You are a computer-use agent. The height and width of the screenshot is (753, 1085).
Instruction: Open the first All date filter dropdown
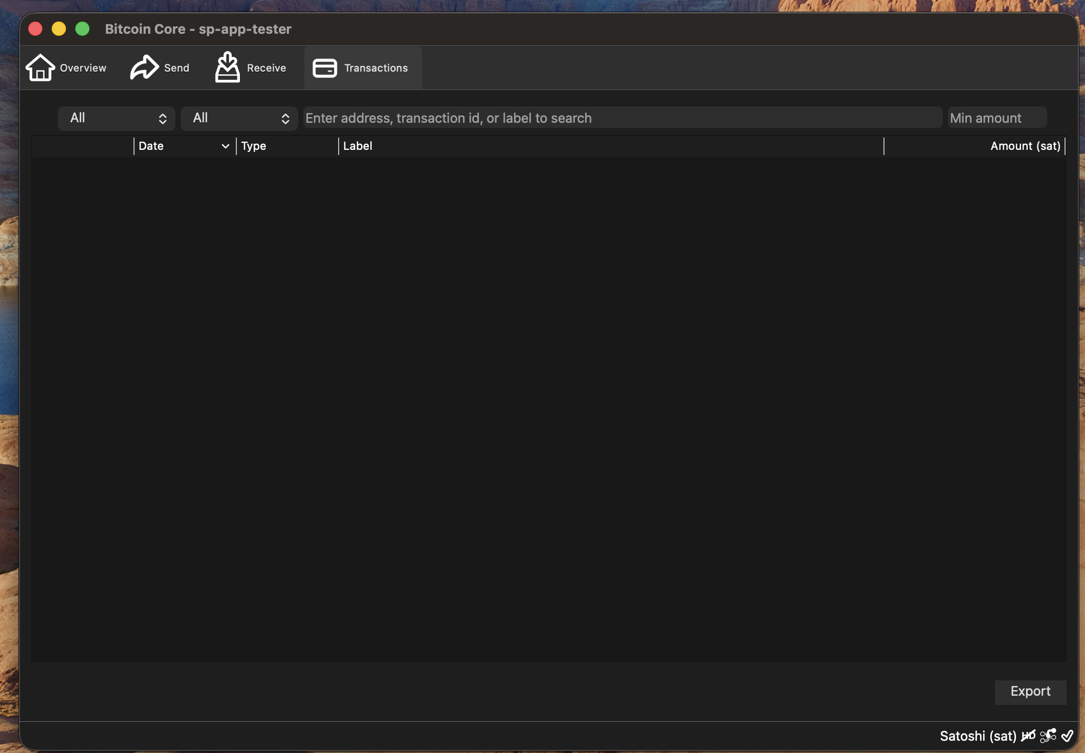[117, 118]
